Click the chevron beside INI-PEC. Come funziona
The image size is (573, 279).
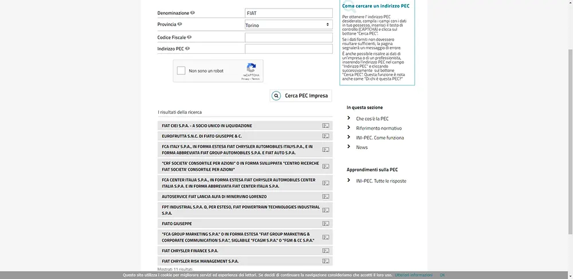coord(348,137)
